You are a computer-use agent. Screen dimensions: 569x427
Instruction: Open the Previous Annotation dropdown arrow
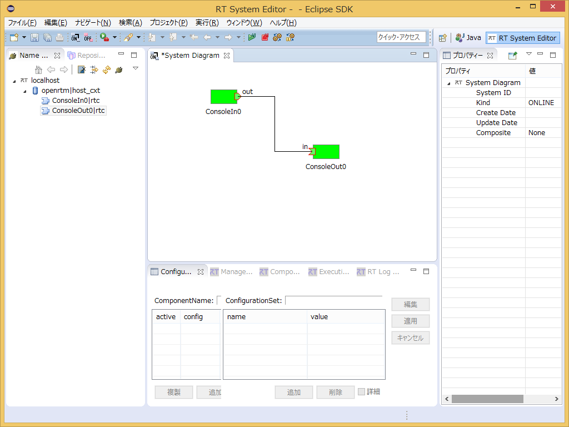click(183, 37)
